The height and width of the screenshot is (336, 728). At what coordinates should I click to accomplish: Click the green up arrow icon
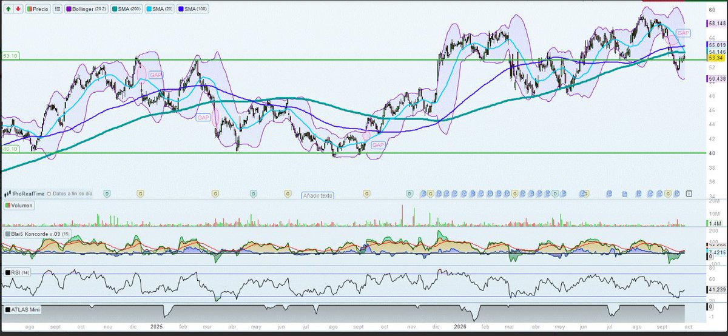[x=8, y=9]
